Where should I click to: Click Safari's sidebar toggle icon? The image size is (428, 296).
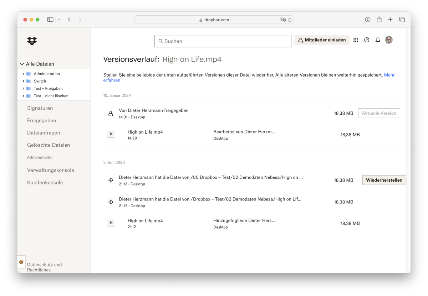click(x=50, y=20)
